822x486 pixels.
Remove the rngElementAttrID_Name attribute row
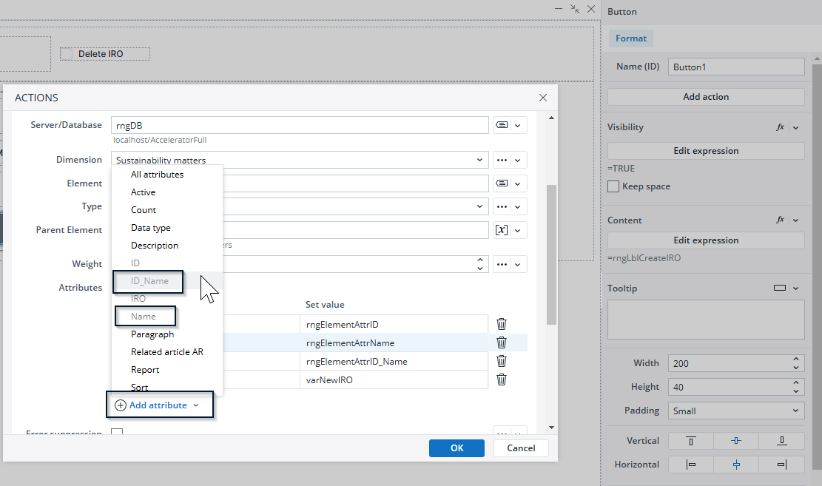tap(501, 361)
